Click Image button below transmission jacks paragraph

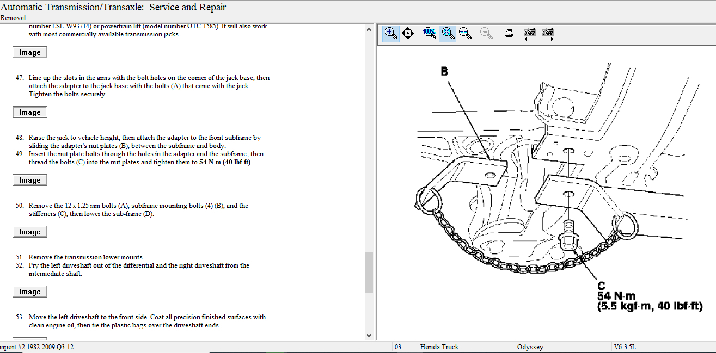(30, 53)
